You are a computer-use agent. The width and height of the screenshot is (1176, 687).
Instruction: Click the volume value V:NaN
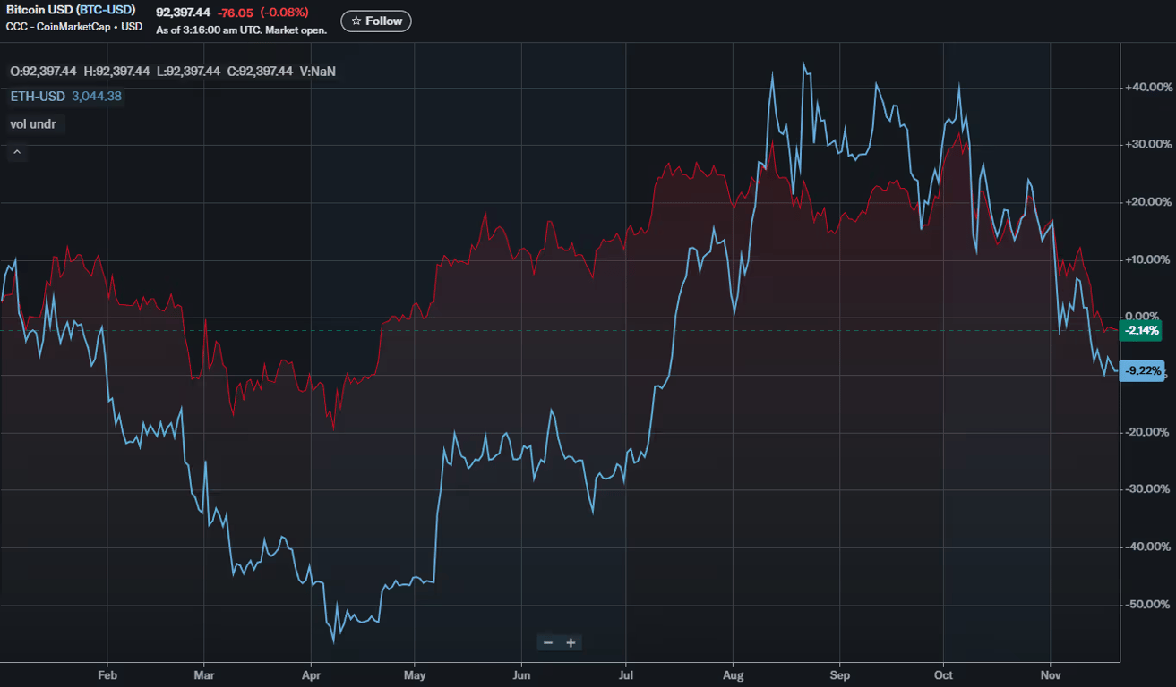coord(318,71)
